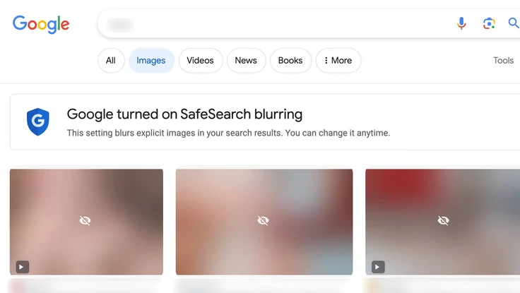Reveal the first blurred image
Viewport: 520px width, 293px height.
(x=85, y=221)
